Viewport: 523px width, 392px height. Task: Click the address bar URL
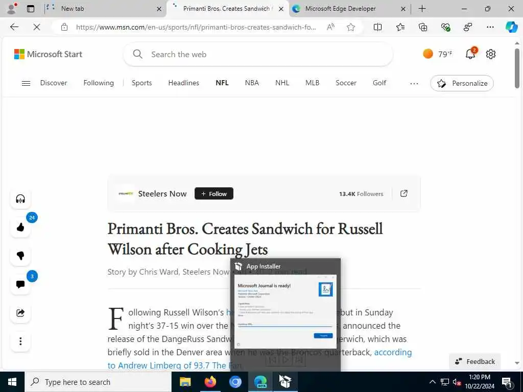click(196, 27)
